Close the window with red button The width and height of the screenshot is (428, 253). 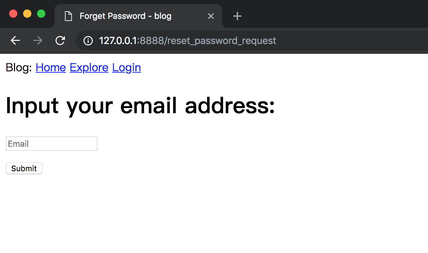pos(13,14)
